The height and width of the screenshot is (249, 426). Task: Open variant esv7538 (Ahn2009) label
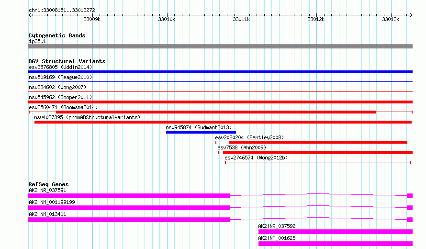[x=242, y=147]
